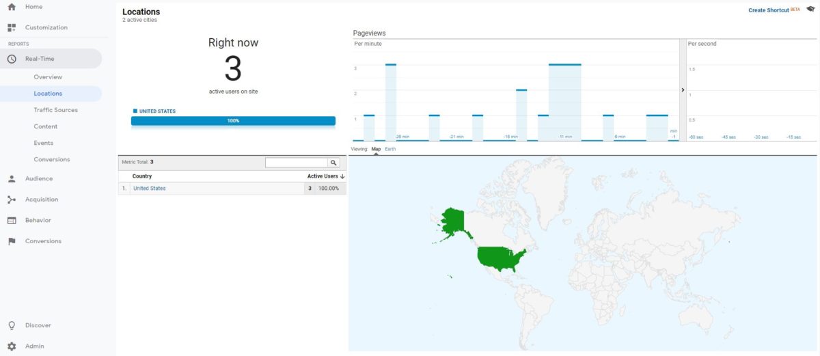Click the 100.00% table cell

tap(329, 189)
